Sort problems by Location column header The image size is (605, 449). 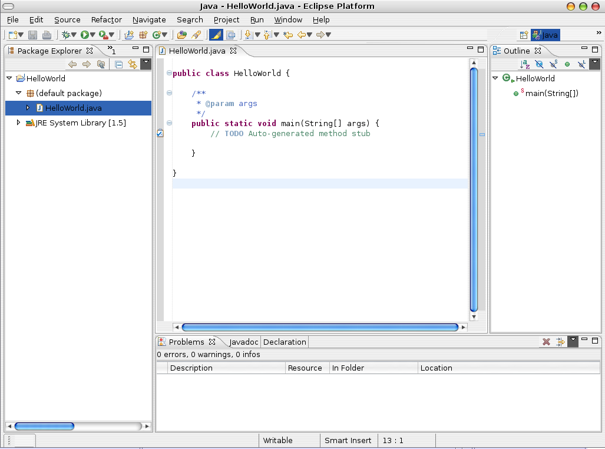[x=509, y=368]
